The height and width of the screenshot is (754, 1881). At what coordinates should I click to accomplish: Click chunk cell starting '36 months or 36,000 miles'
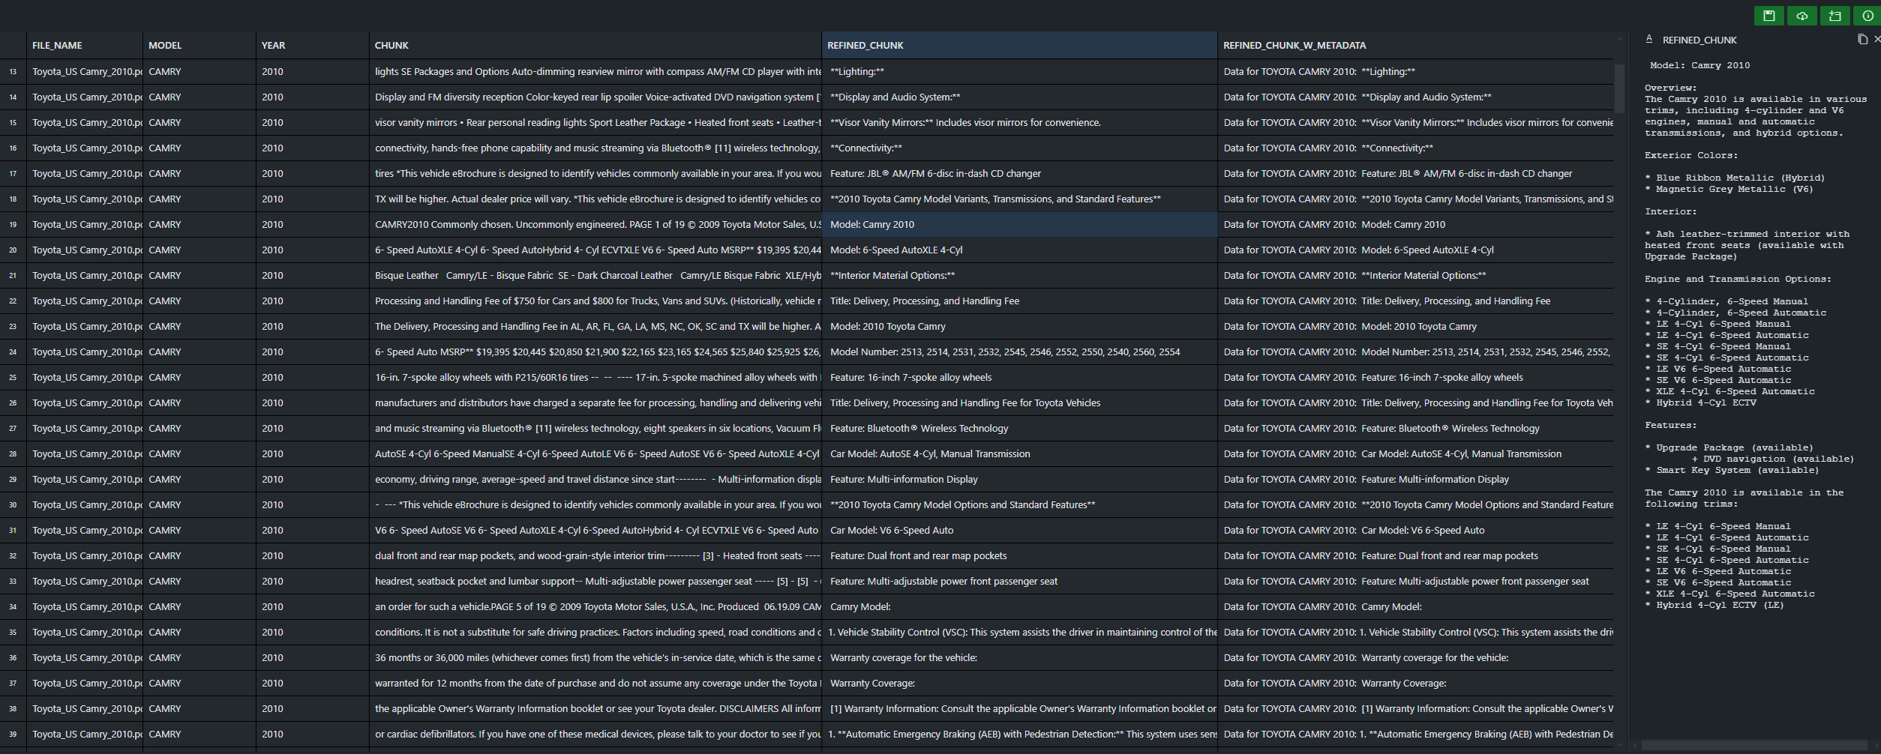tap(595, 658)
